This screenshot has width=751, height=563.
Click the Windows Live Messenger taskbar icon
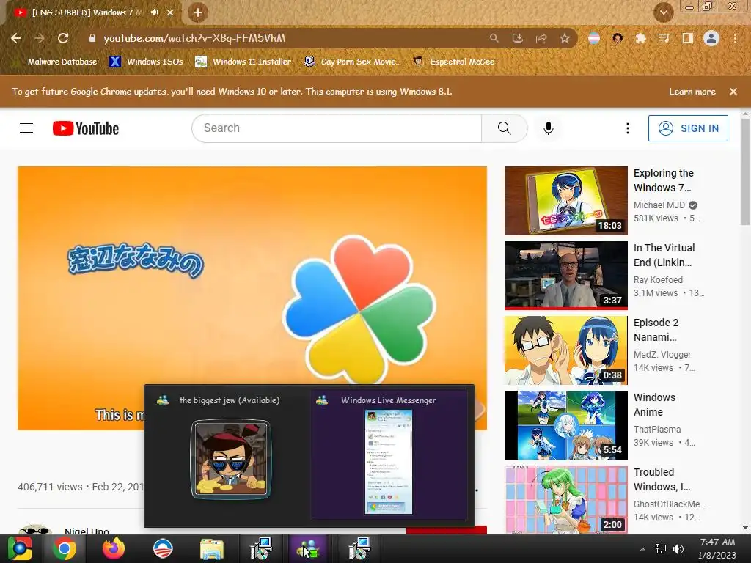point(308,548)
